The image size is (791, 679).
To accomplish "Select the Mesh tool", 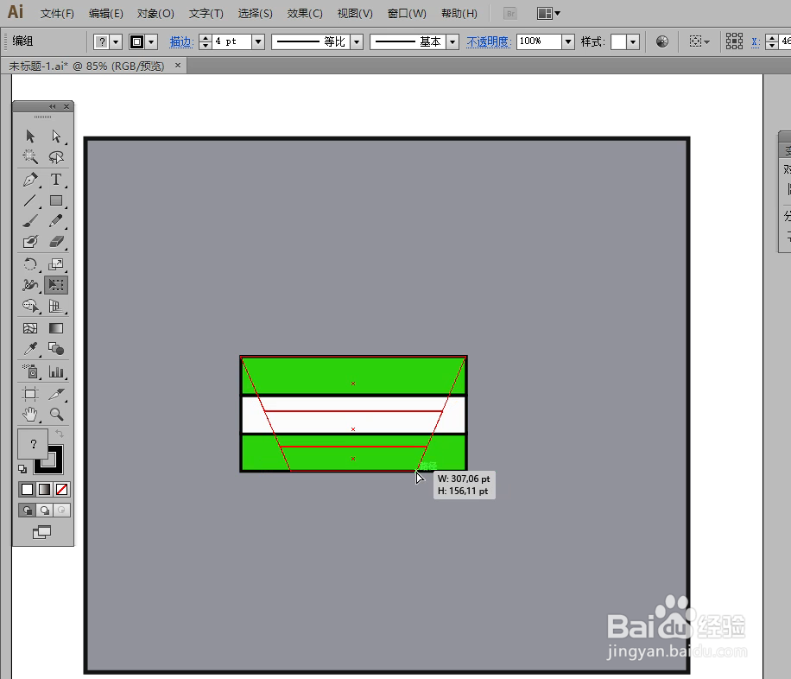I will (x=30, y=328).
